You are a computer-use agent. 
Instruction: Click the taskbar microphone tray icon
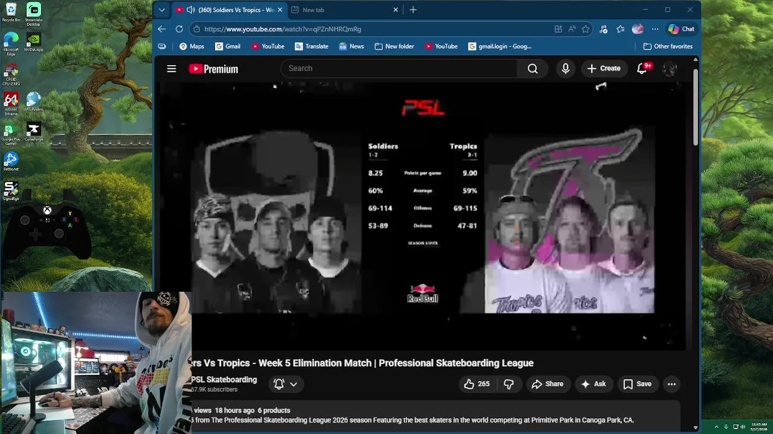coord(726,427)
